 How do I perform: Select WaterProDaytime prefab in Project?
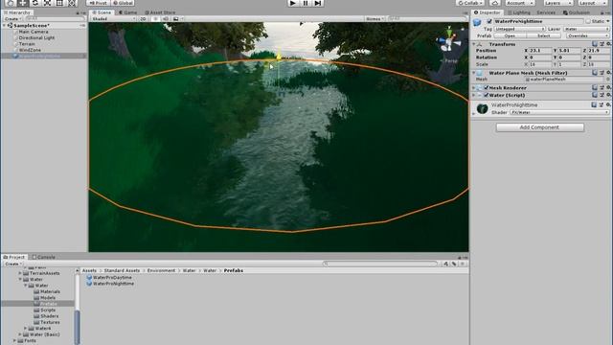pyautogui.click(x=109, y=277)
